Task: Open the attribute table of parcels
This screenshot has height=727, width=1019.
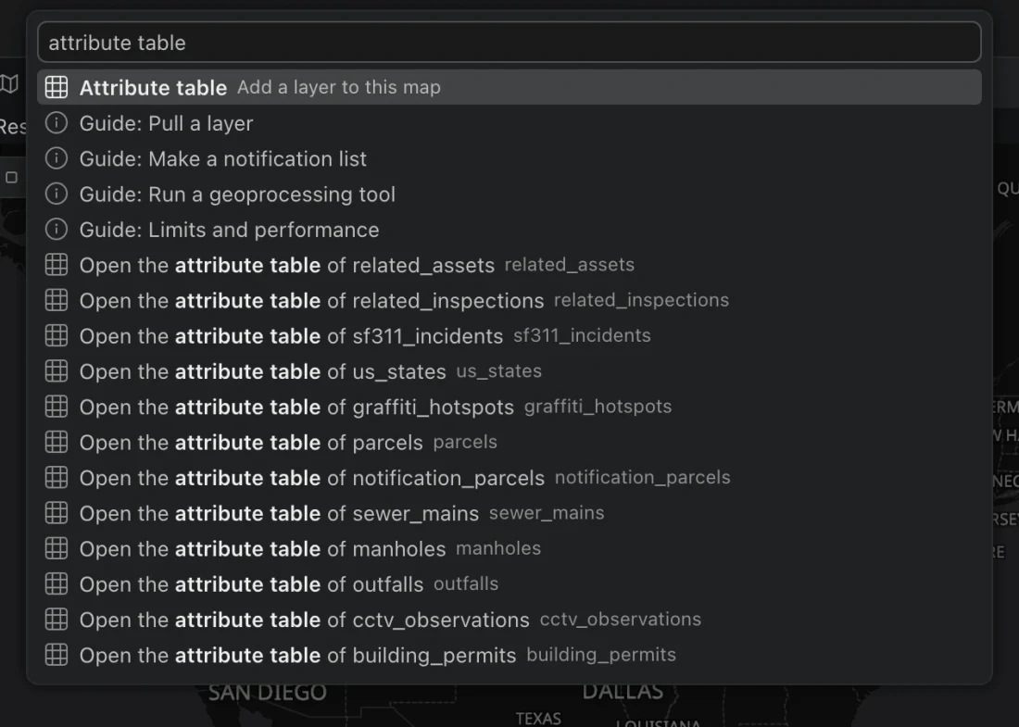Action: coord(509,442)
